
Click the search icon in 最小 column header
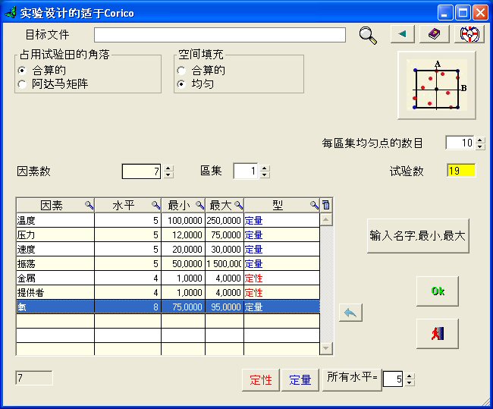pos(200,206)
